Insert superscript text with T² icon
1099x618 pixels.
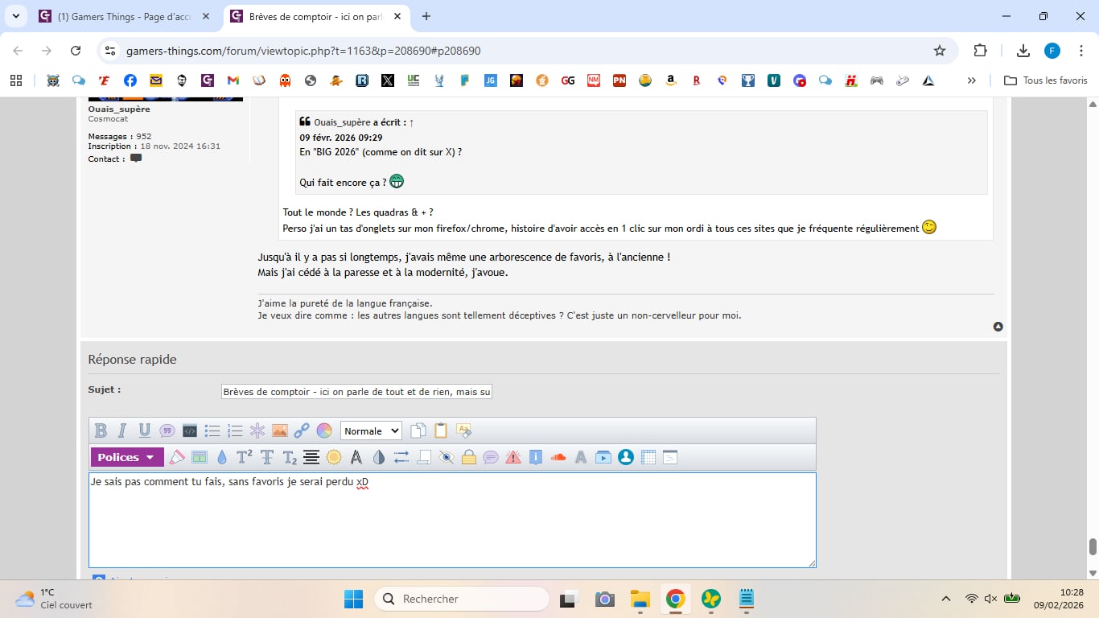[245, 457]
